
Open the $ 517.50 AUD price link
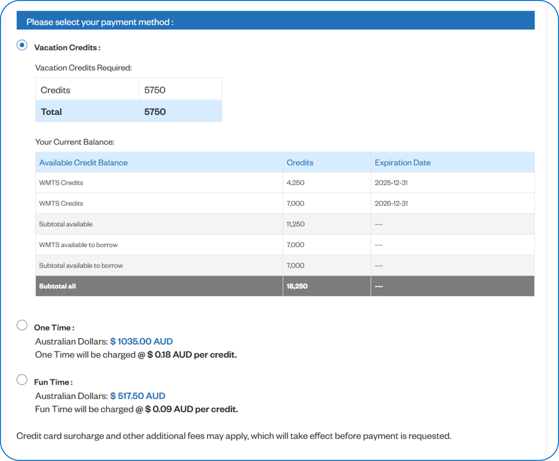coord(138,396)
